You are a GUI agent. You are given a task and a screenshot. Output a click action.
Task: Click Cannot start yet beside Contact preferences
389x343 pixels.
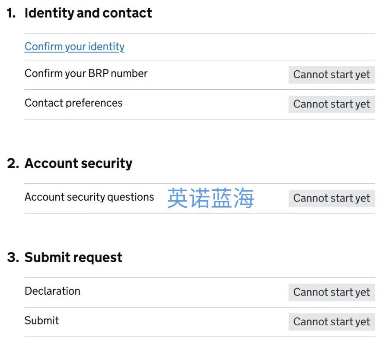pyautogui.click(x=332, y=104)
